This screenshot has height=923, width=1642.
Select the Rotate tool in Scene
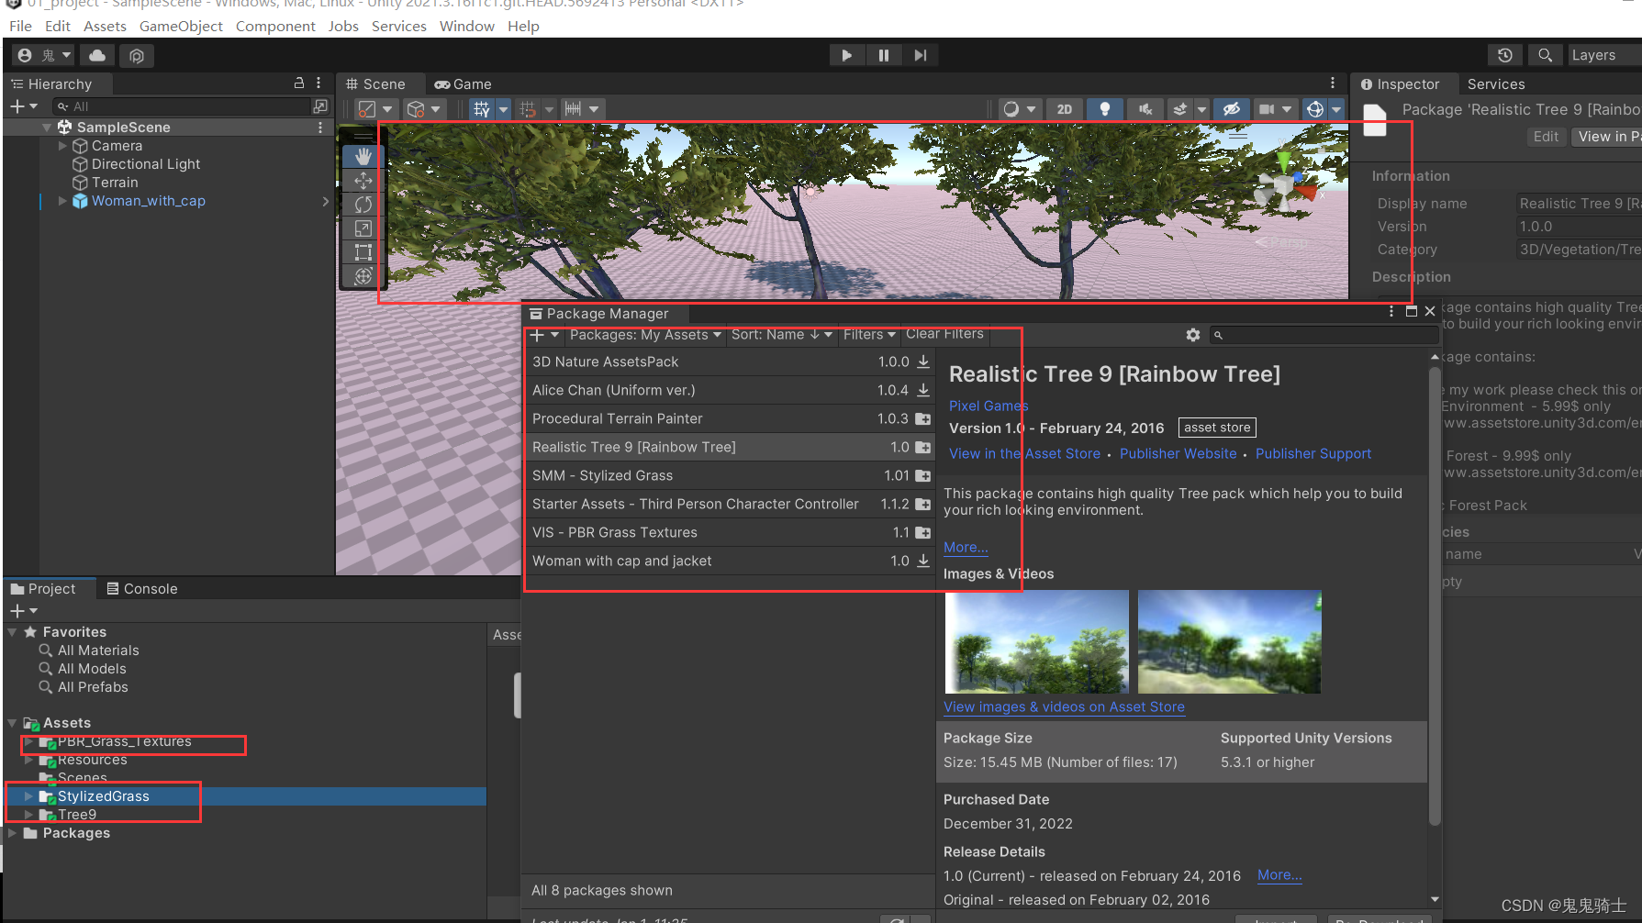[x=363, y=205]
